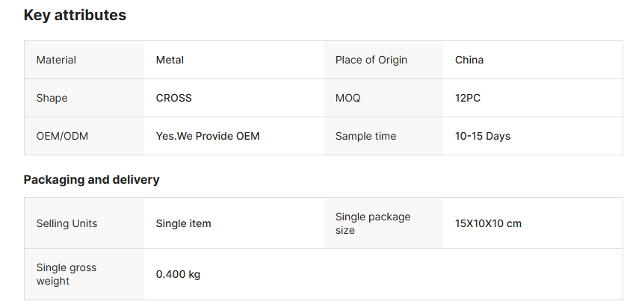Screen dimensions: 630x307
Task: Click the 10-15 Days value
Action: tap(483, 136)
